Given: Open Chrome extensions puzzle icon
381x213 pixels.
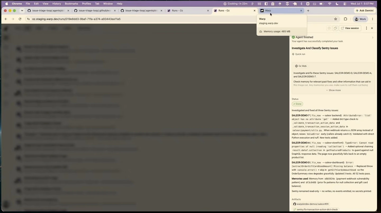Looking at the screenshot, I should [x=345, y=19].
